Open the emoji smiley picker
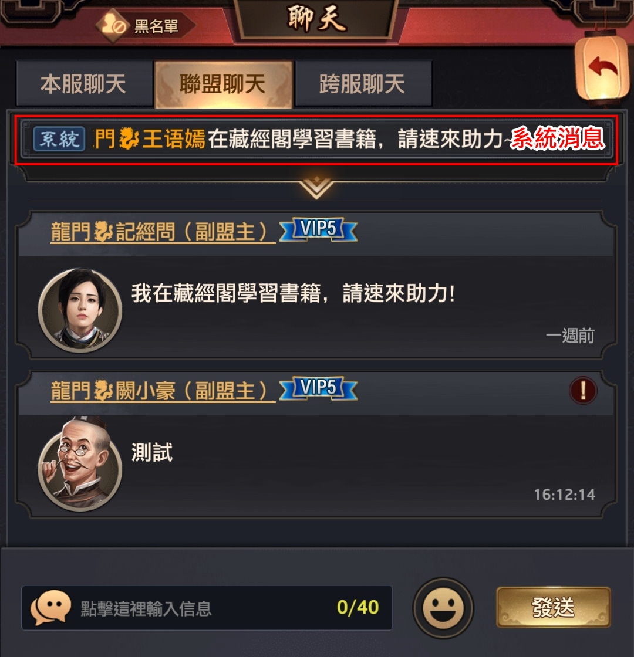The height and width of the screenshot is (657, 634). (x=443, y=608)
